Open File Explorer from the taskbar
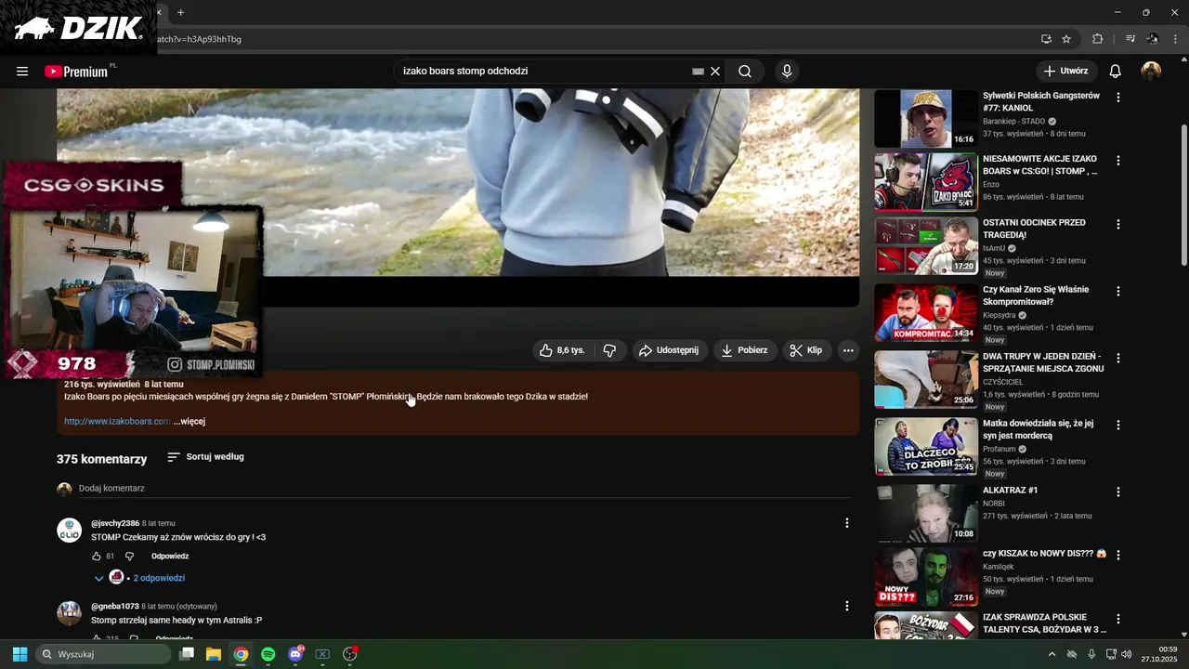Screen dimensions: 1189x669 [214, 654]
